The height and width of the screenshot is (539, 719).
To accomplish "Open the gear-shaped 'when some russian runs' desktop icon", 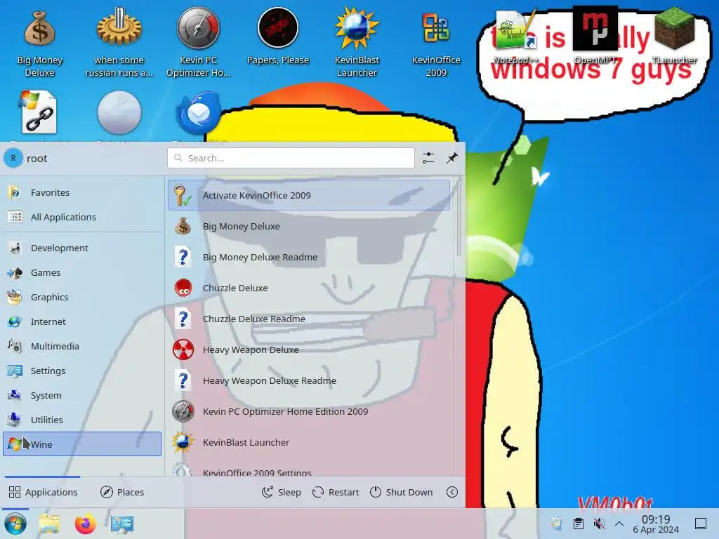I will coord(119,44).
